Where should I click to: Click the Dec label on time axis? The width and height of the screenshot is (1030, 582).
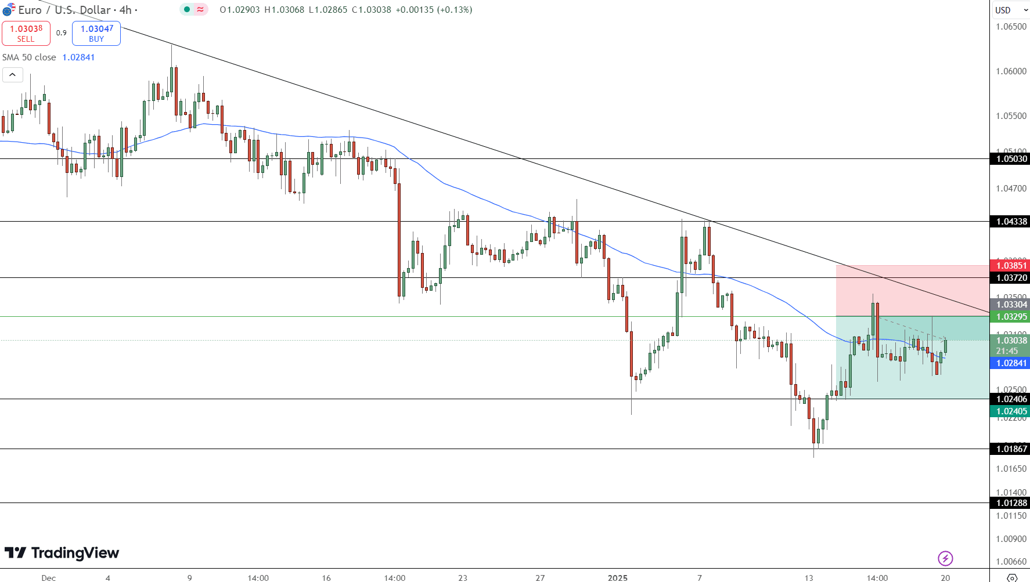[49, 577]
